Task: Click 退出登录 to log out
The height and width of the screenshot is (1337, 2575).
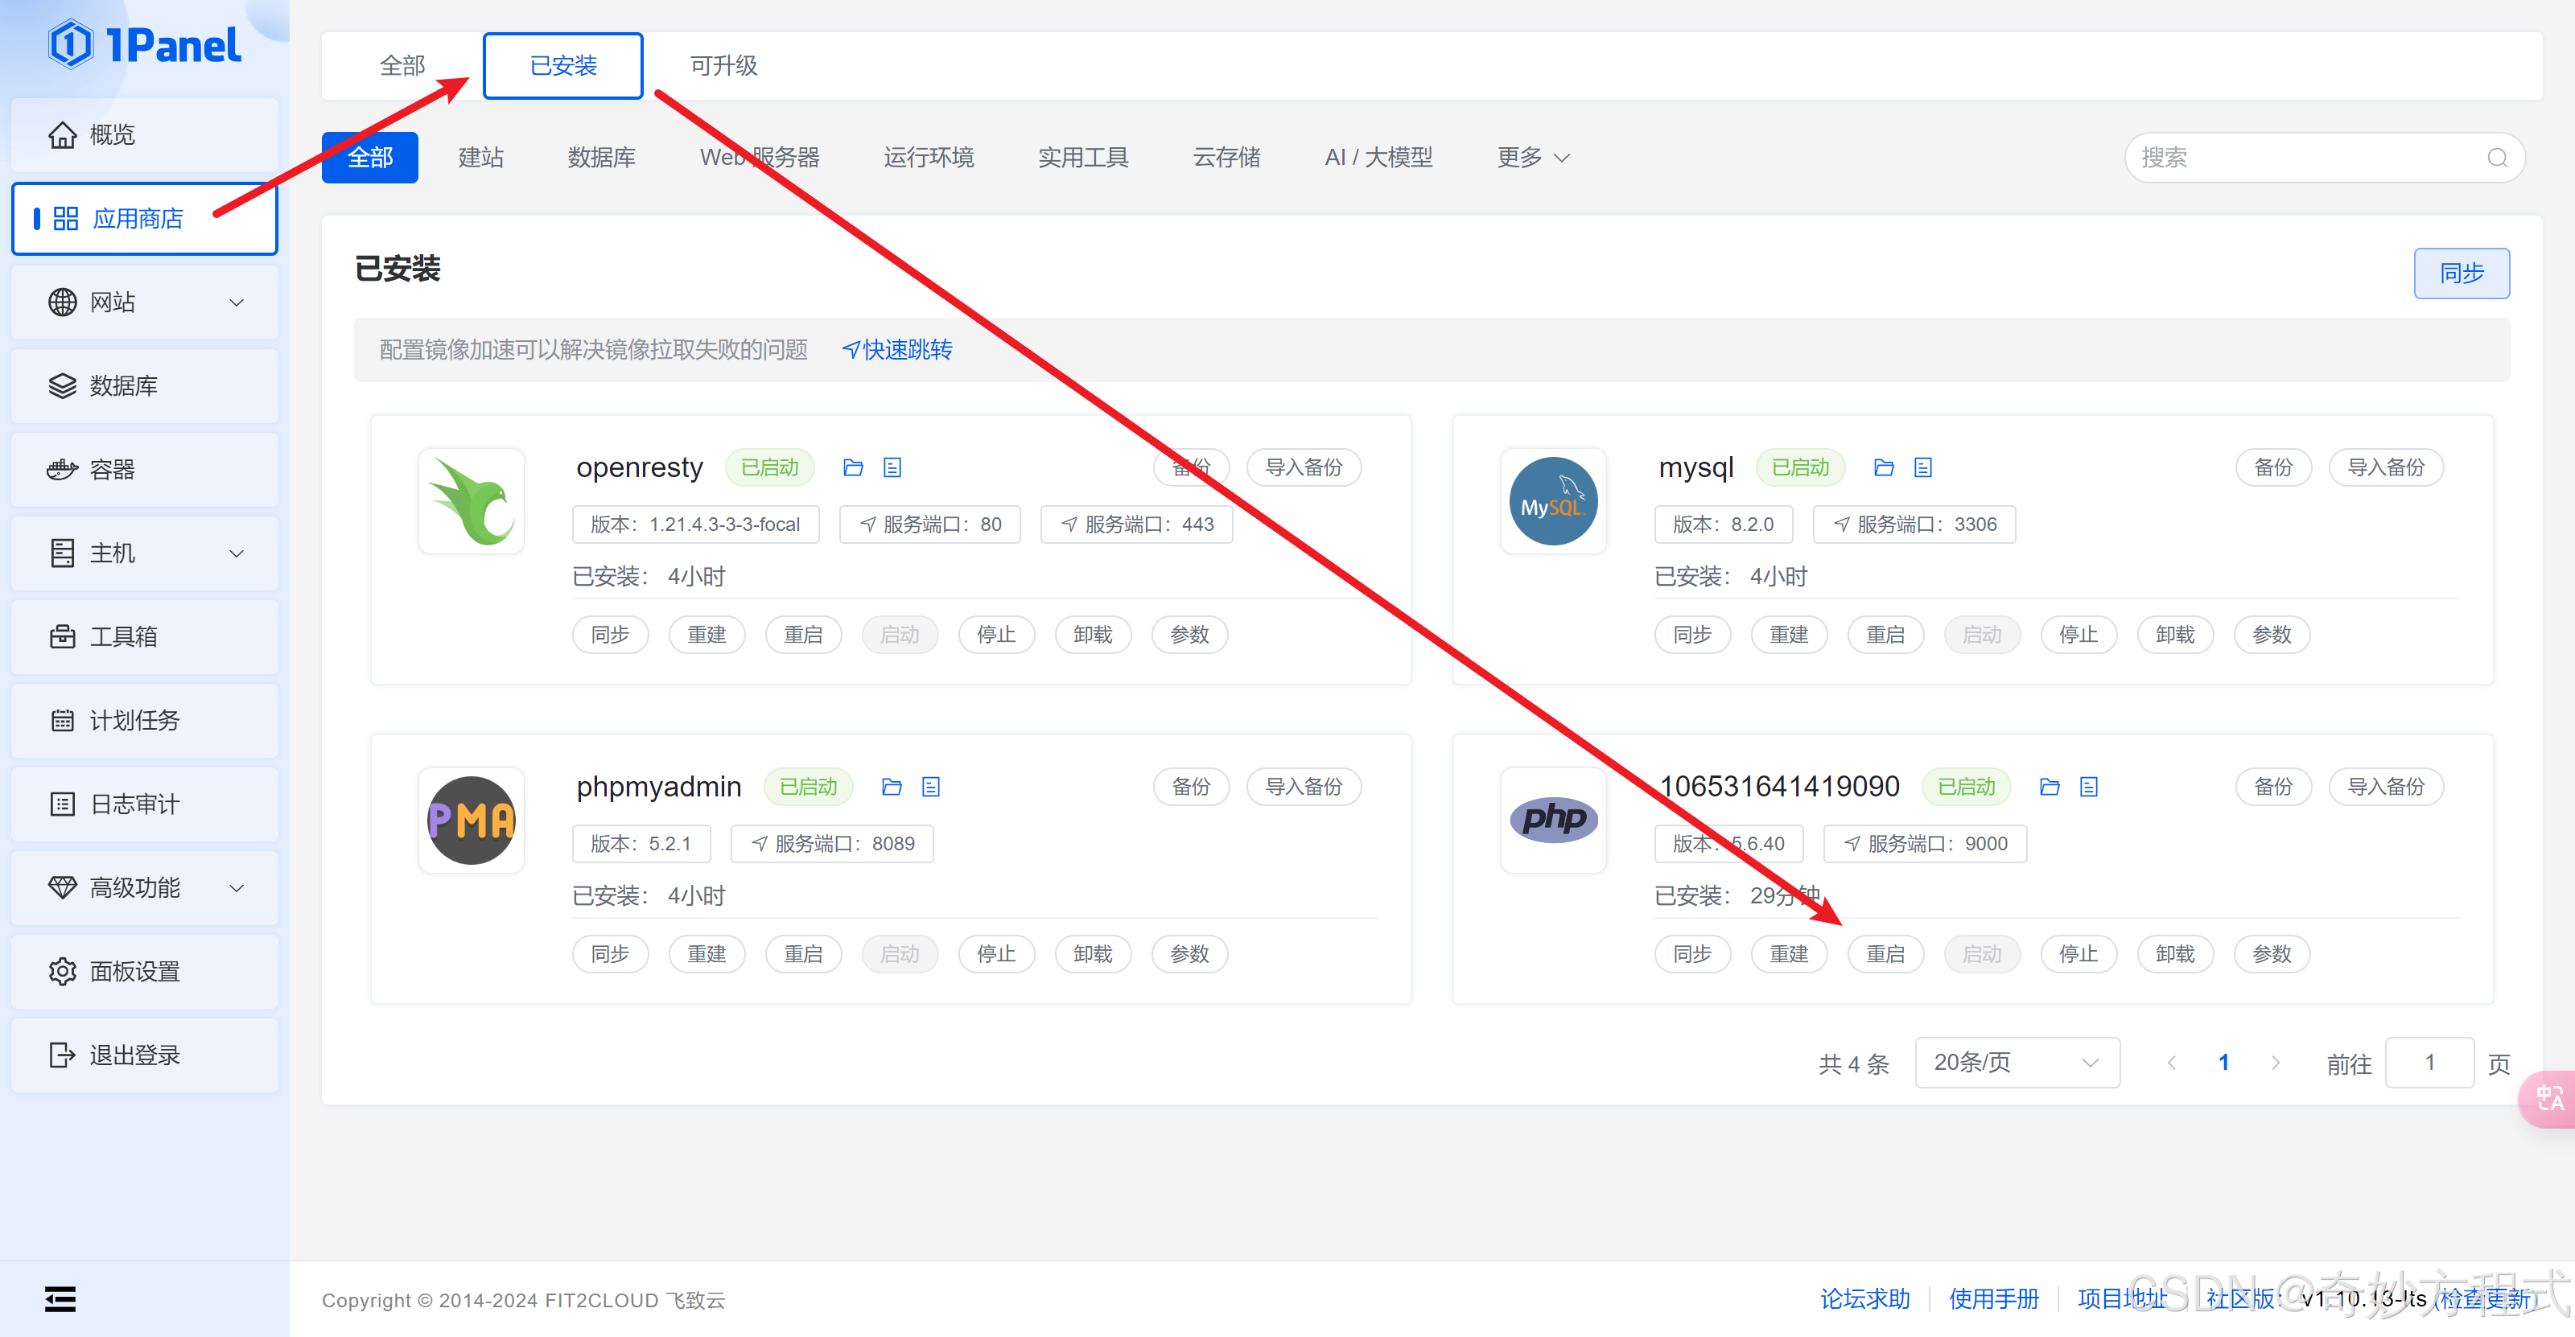Action: (145, 1055)
